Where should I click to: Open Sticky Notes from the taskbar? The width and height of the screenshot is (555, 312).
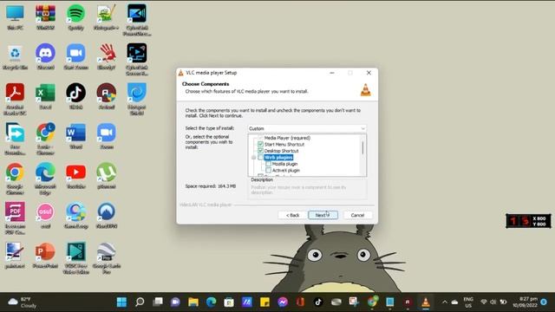click(x=264, y=302)
